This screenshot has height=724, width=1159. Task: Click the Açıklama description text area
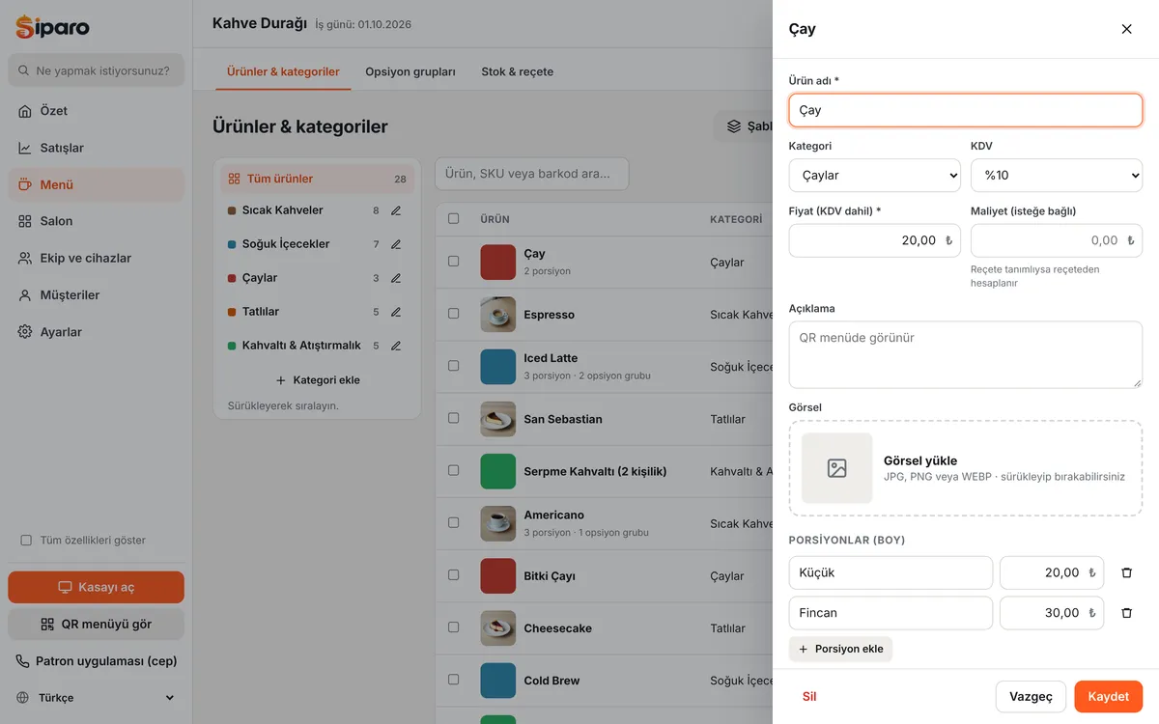tap(966, 355)
